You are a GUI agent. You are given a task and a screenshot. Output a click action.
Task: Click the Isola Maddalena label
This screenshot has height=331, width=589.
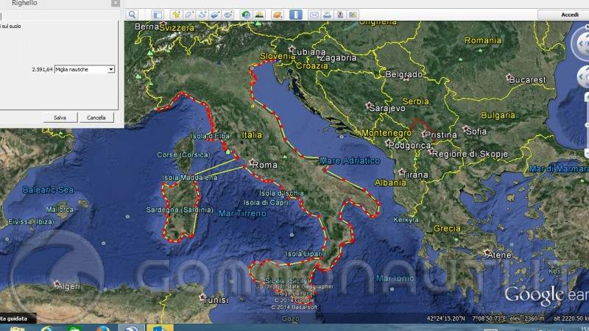point(190,177)
